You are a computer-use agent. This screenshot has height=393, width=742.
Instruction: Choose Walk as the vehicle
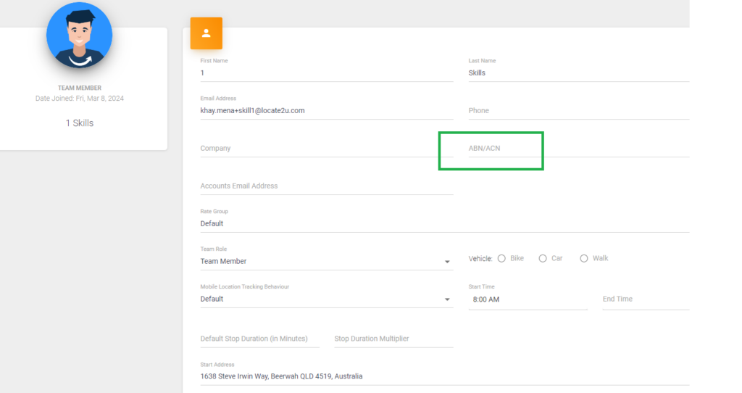(x=584, y=259)
